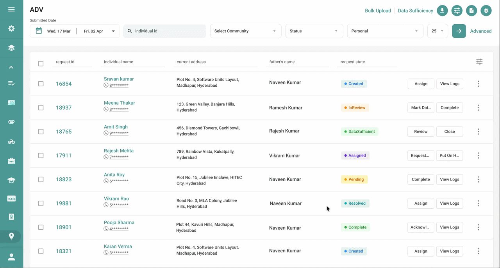Open the checklist sidebar icon
The image size is (500, 268).
pos(11,83)
